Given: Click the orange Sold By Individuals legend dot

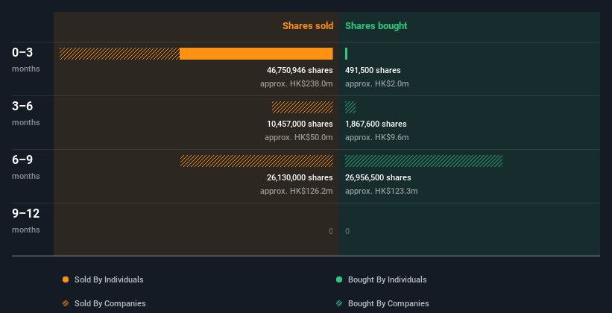Looking at the screenshot, I should [66, 279].
